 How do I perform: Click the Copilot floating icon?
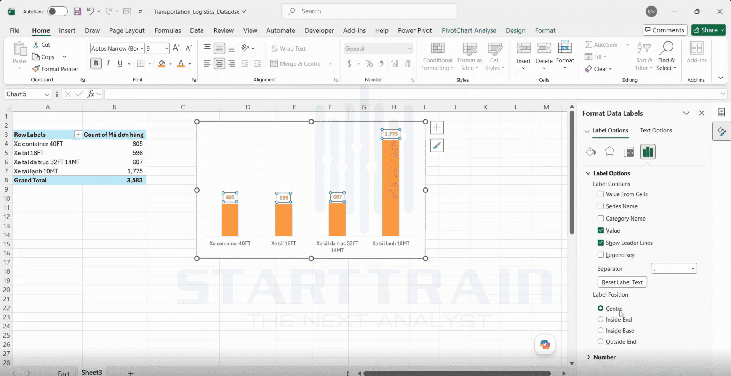click(545, 344)
